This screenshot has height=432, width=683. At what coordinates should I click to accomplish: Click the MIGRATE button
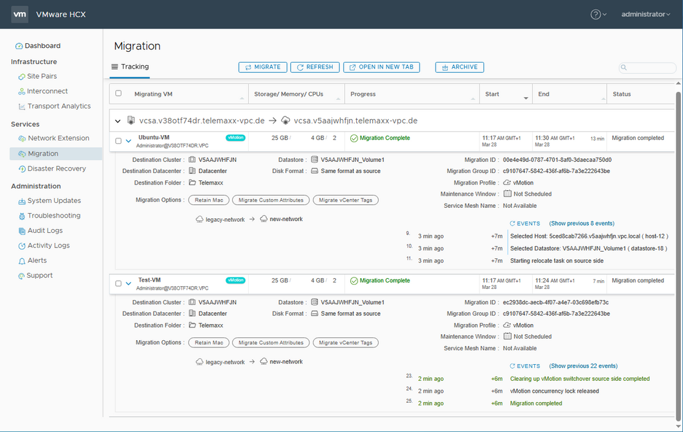263,67
